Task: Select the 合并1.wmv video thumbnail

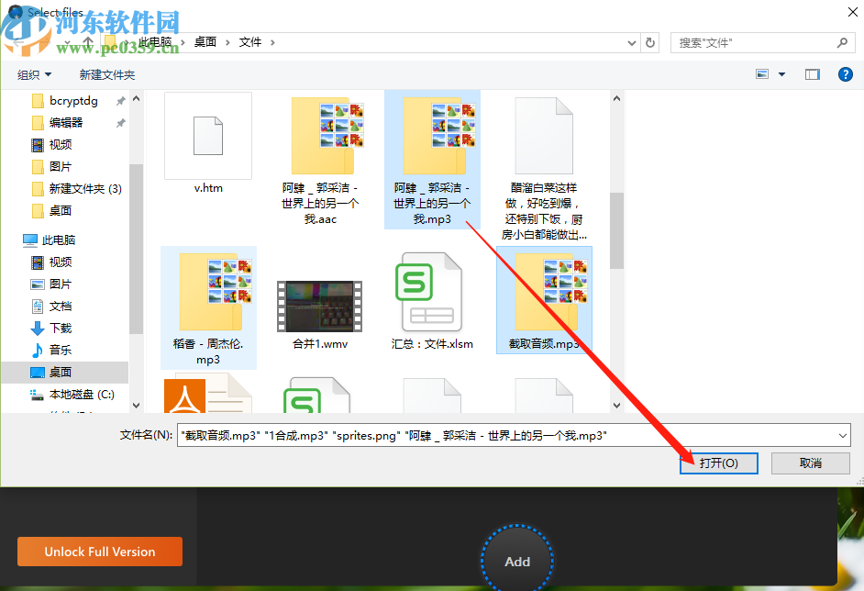Action: (319, 306)
